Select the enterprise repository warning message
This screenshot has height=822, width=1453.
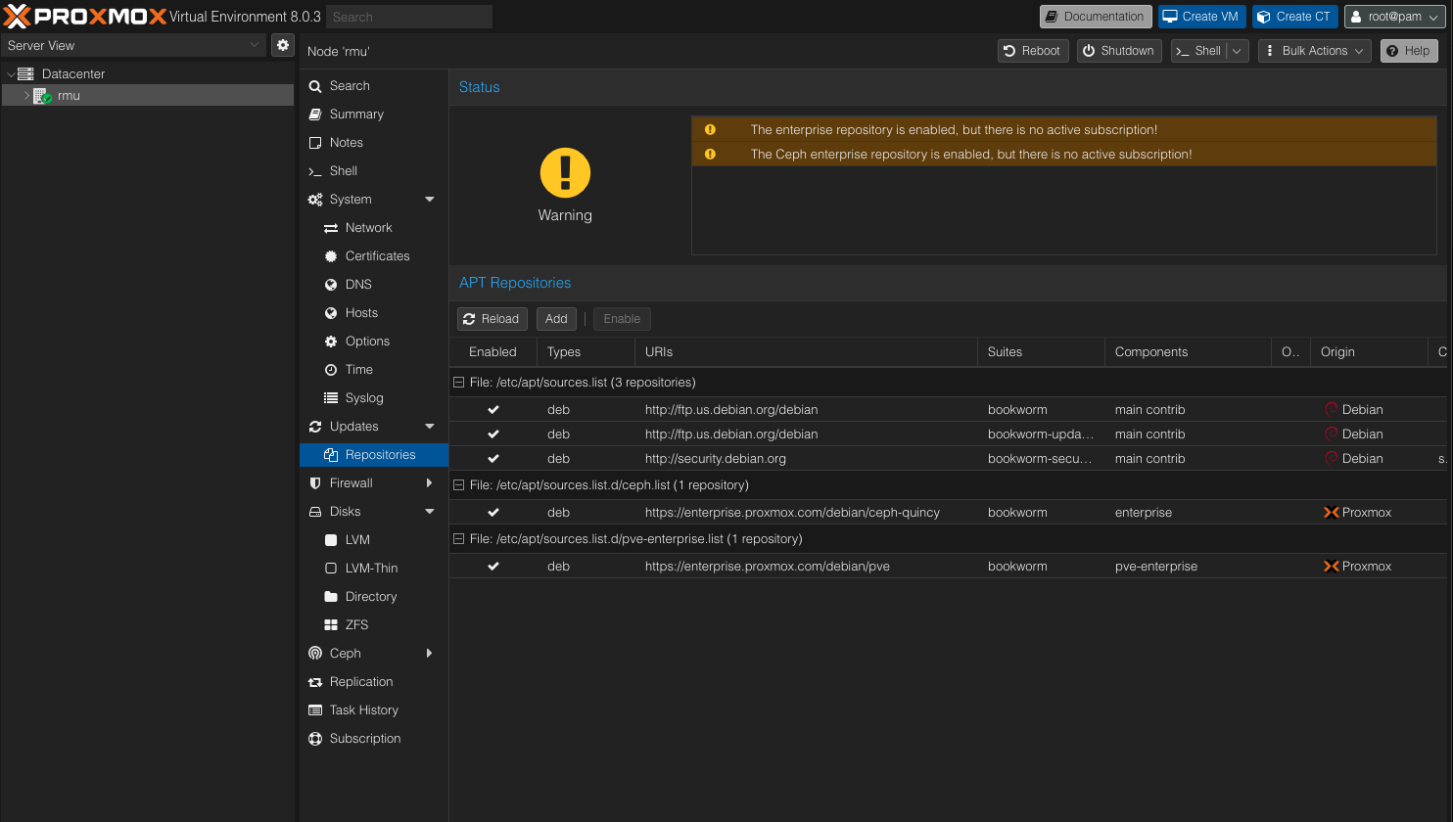1064,130
